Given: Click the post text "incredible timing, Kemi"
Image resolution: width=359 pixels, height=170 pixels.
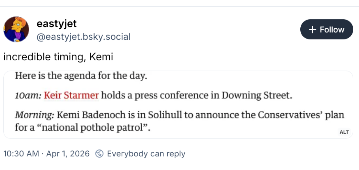Looking at the screenshot, I should click(58, 57).
